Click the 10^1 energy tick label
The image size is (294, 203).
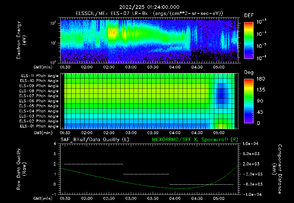pyautogui.click(x=53, y=43)
